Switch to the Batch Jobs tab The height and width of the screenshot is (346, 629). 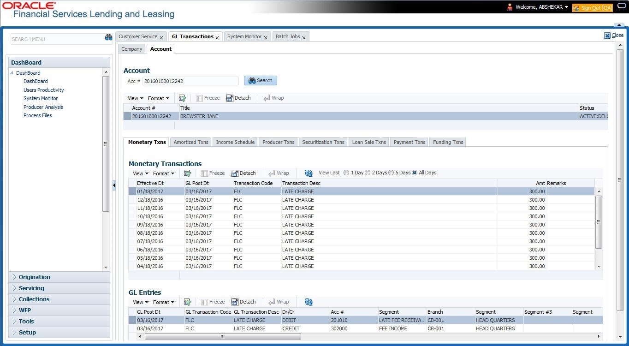pyautogui.click(x=288, y=36)
